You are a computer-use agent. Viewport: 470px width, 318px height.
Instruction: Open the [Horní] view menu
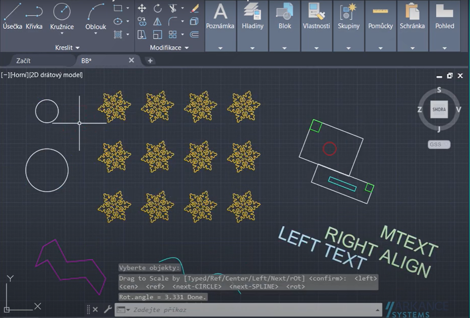pyautogui.click(x=19, y=75)
